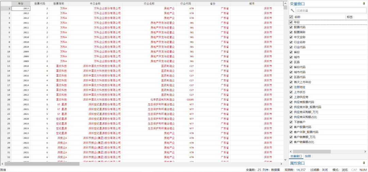Click the 变量窗口 panel title
Image resolution: width=368 pixels, height=172 pixels.
[297, 4]
